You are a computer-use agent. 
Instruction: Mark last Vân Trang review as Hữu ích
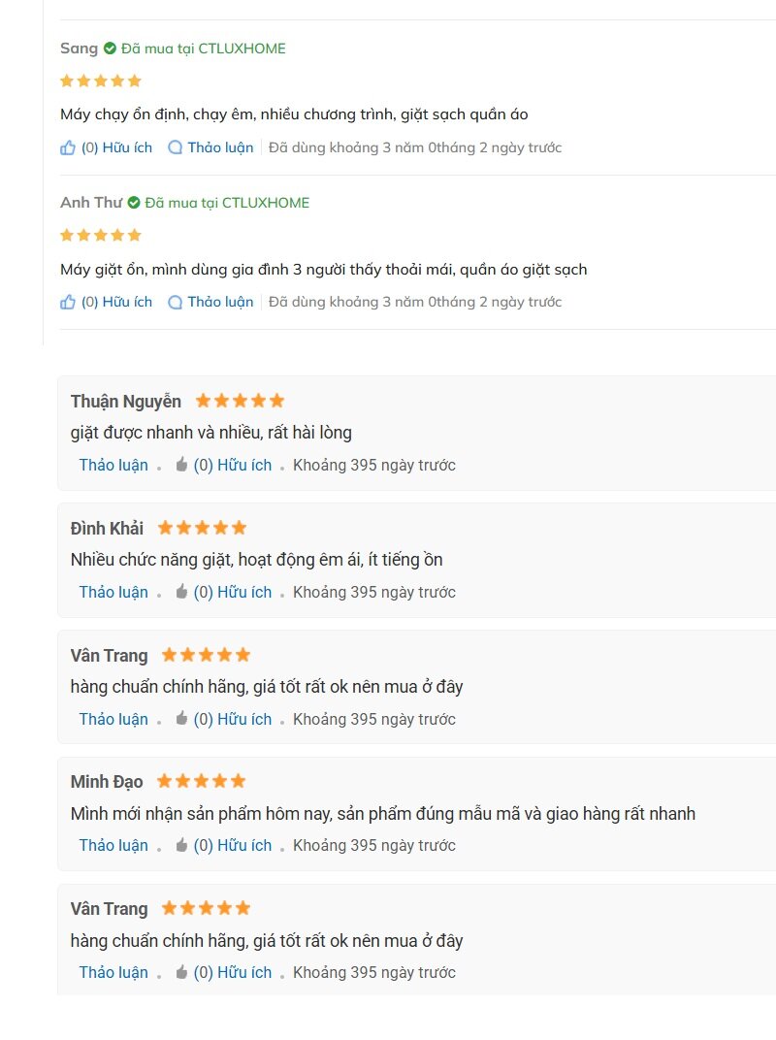[x=232, y=972]
